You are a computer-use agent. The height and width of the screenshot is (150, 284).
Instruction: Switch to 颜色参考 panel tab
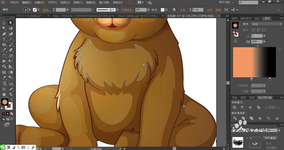tap(246, 19)
